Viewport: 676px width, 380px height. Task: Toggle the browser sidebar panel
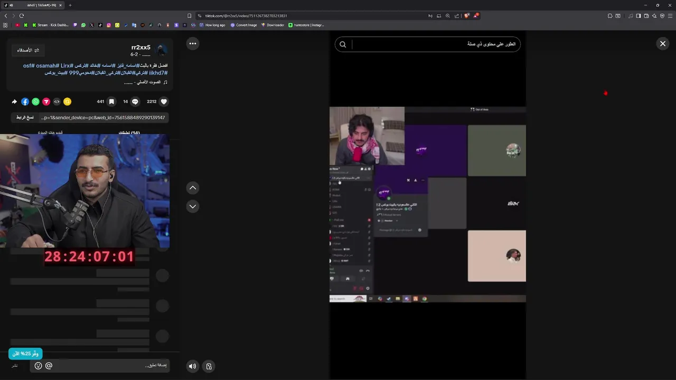pyautogui.click(x=638, y=16)
